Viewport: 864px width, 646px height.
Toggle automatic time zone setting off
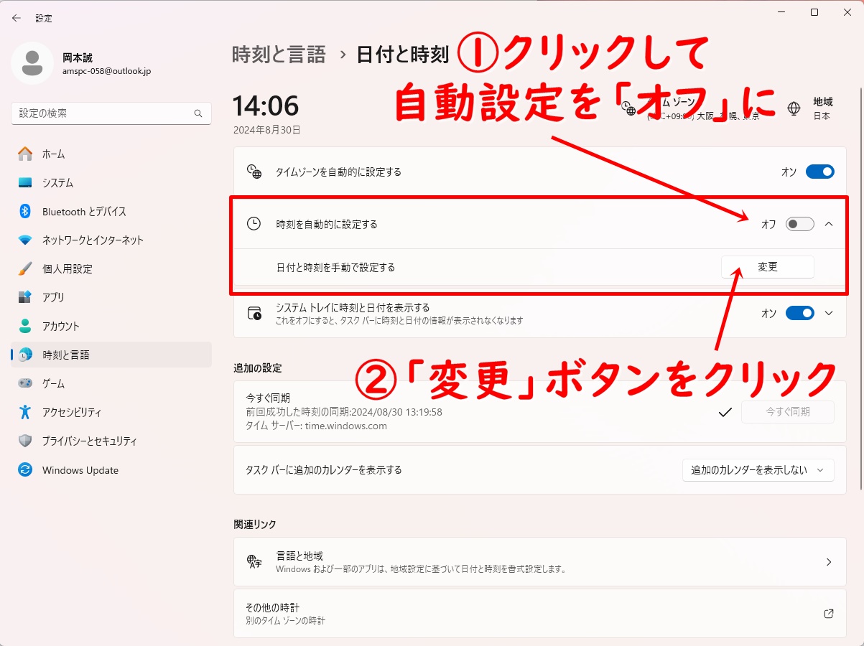coord(819,172)
